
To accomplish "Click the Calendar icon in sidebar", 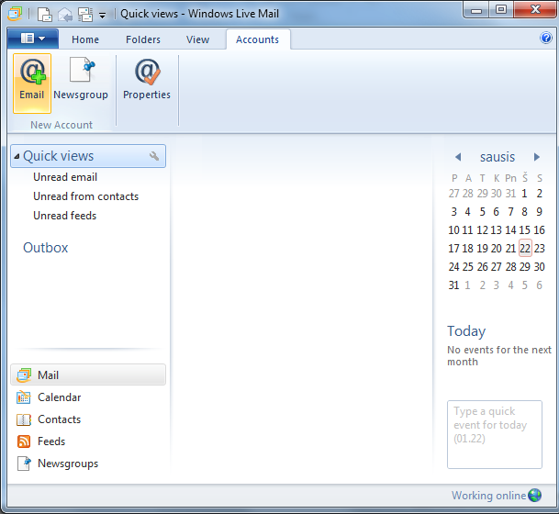I will 24,397.
